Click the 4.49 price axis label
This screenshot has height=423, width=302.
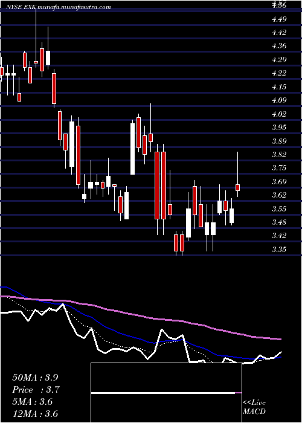click(x=279, y=19)
